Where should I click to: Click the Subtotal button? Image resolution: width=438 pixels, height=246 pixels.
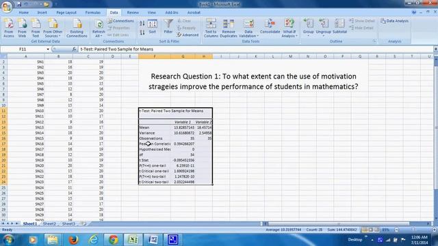tap(339, 27)
